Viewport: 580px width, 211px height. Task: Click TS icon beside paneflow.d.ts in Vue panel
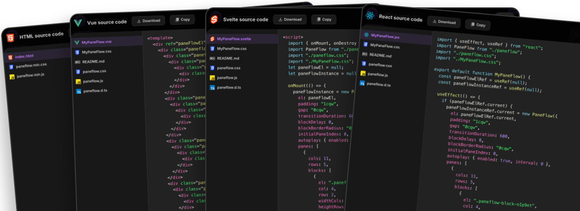[78, 91]
